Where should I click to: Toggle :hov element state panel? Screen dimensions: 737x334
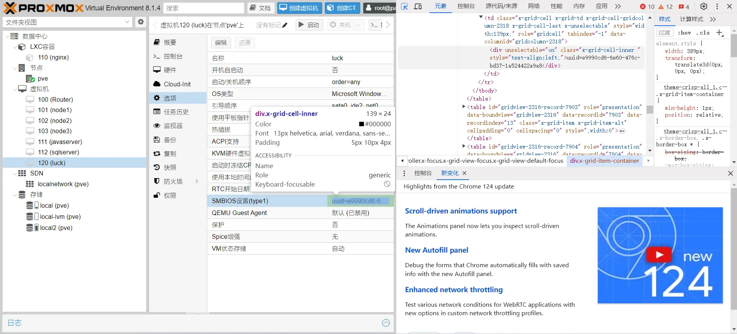(685, 33)
